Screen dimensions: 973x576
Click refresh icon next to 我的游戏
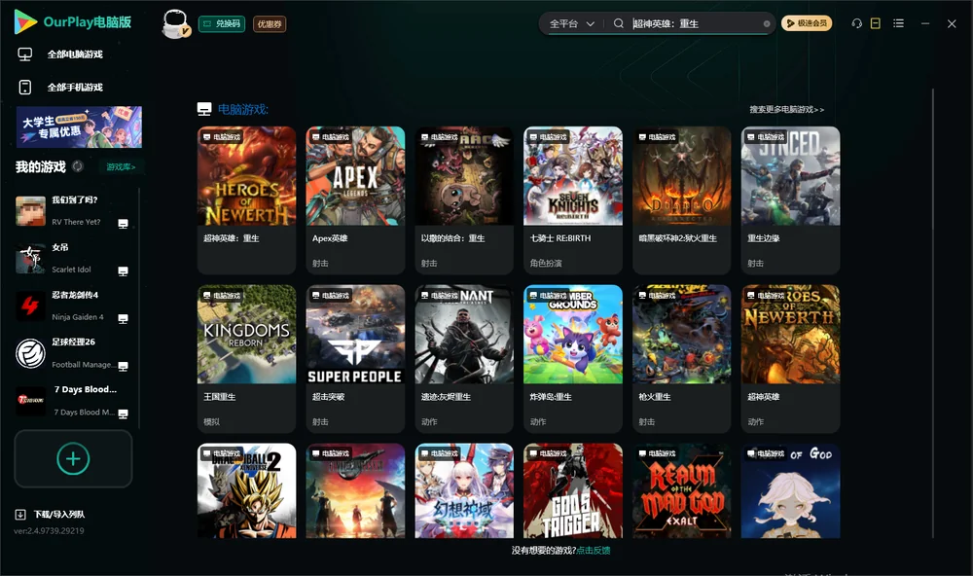tap(78, 166)
